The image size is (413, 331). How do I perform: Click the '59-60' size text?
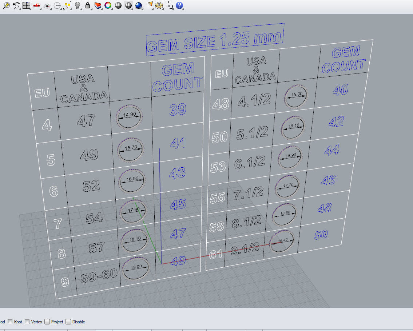click(x=99, y=276)
